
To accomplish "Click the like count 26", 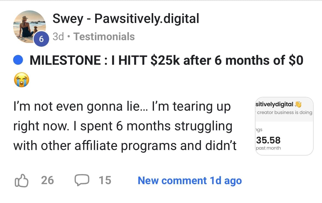I will (x=47, y=181).
